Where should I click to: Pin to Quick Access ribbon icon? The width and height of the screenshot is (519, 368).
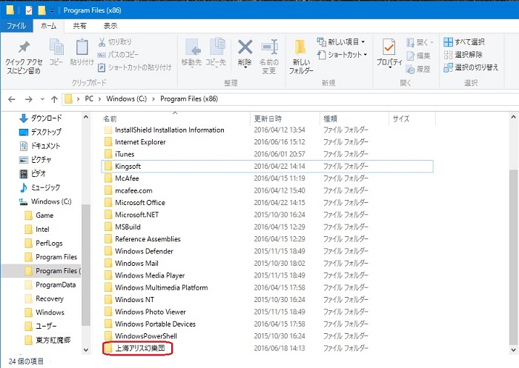(x=24, y=57)
